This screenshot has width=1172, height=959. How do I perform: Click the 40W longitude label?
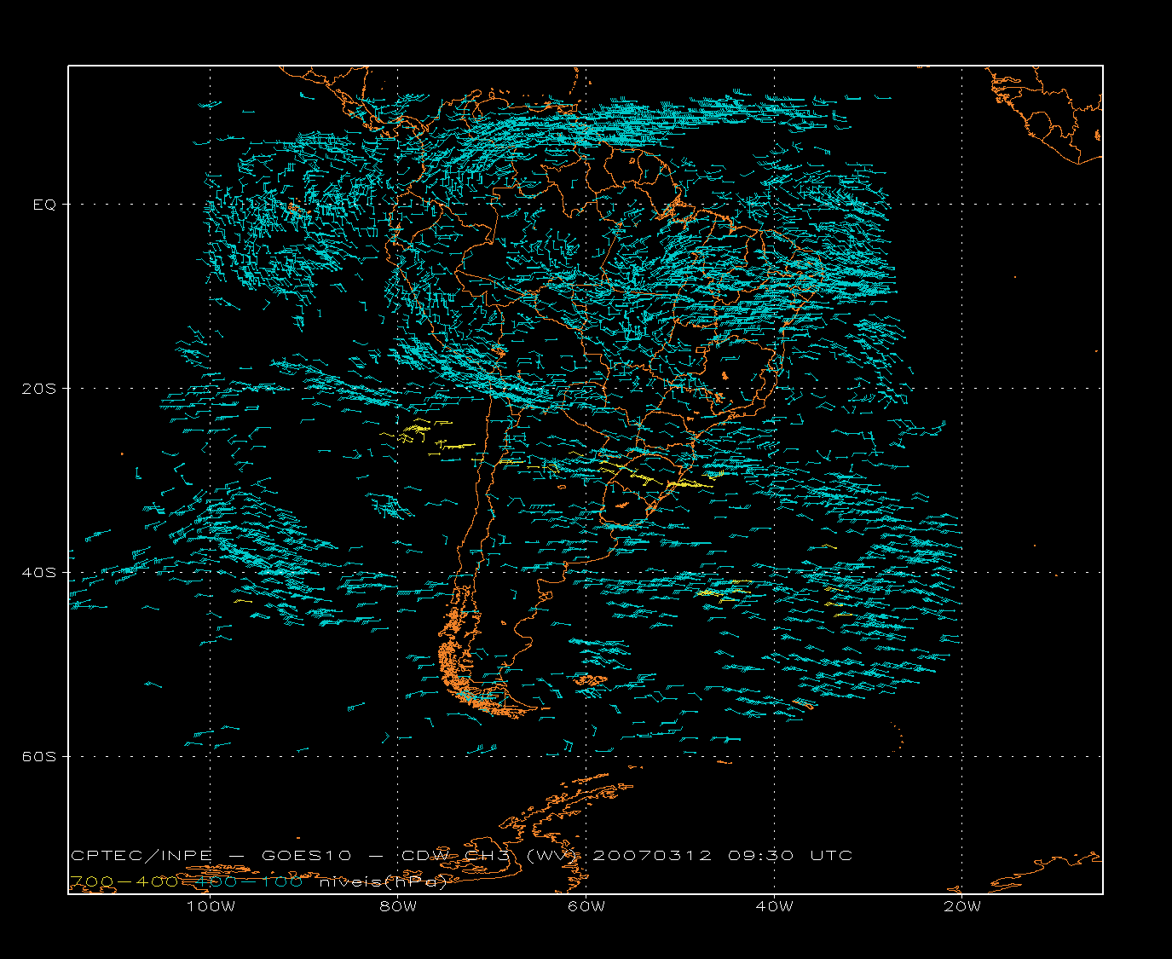pos(775,906)
